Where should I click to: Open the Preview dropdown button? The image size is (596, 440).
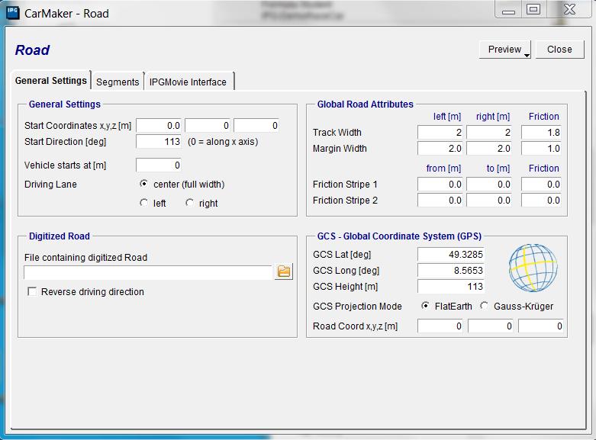(x=504, y=50)
